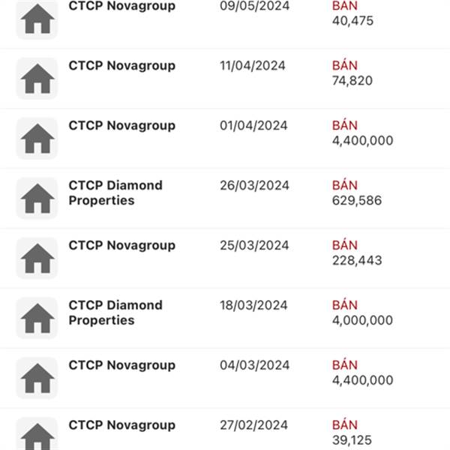
Task: Select the BÁN label for the 74,820 entry
Action: coord(345,65)
